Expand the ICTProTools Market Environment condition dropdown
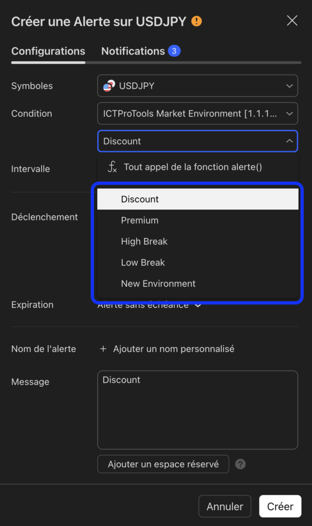 click(197, 114)
